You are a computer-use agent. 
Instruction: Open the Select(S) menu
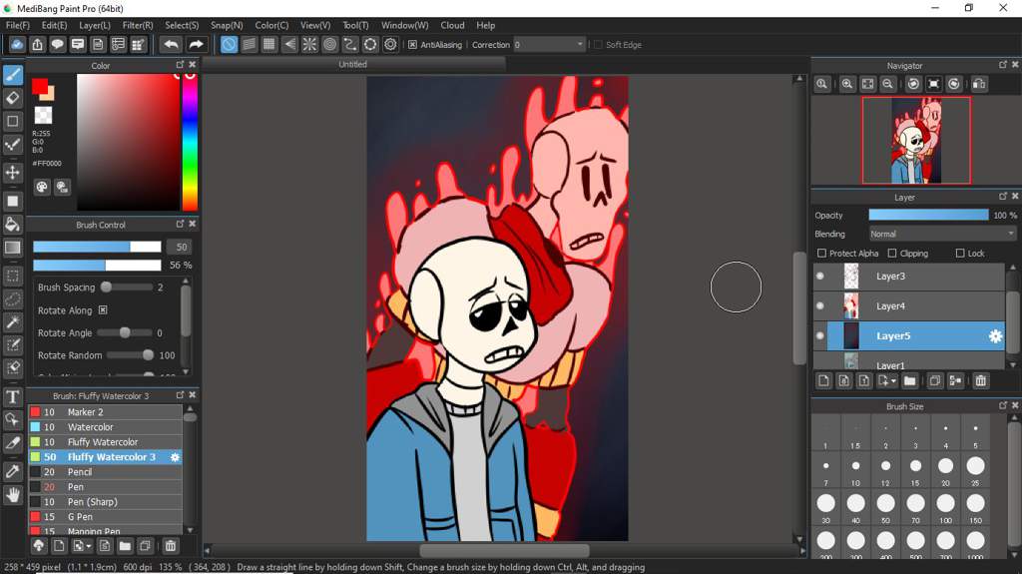coord(182,25)
